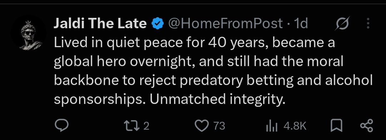Click the Grok explain-this-post icon
This screenshot has width=386, height=140.
(342, 24)
